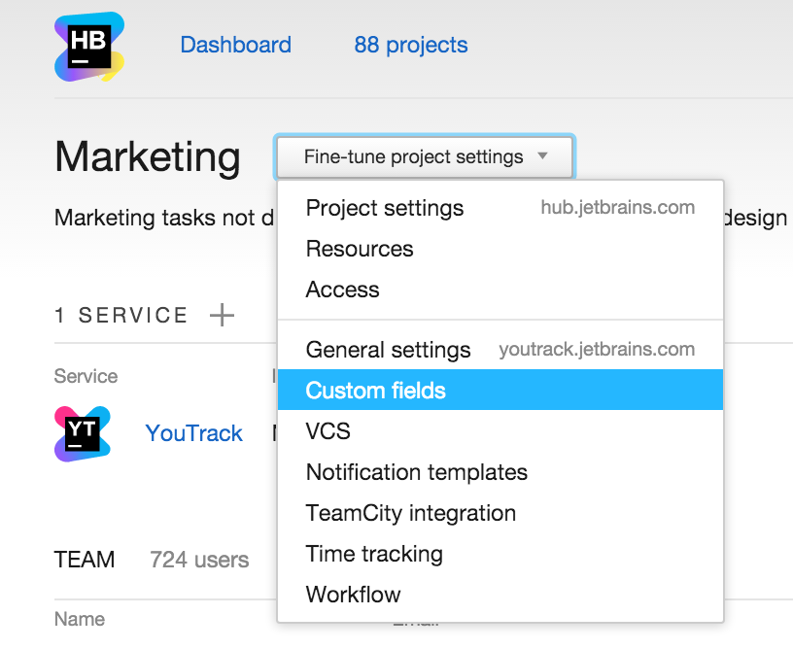Go to the Dashboard link
This screenshot has height=649, width=793.
(x=236, y=45)
